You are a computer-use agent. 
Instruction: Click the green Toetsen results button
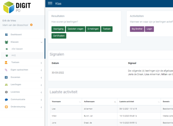point(107,29)
